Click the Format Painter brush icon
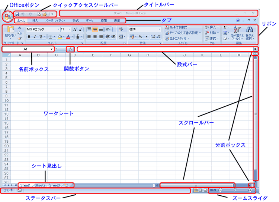279x202 pixels. [20, 38]
